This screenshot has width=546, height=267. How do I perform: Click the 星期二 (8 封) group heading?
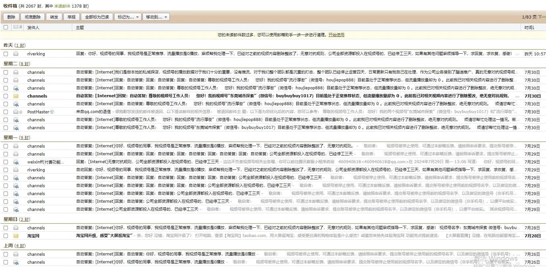coord(17,64)
